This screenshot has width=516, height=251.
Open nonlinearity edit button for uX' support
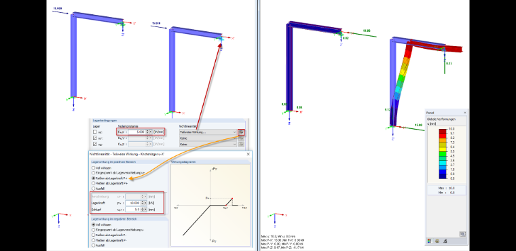(x=241, y=132)
